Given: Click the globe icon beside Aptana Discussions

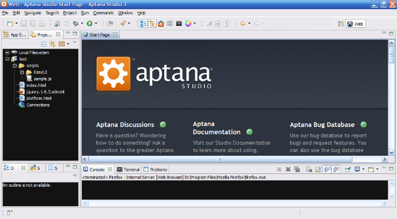Looking at the screenshot, I should (x=163, y=124).
